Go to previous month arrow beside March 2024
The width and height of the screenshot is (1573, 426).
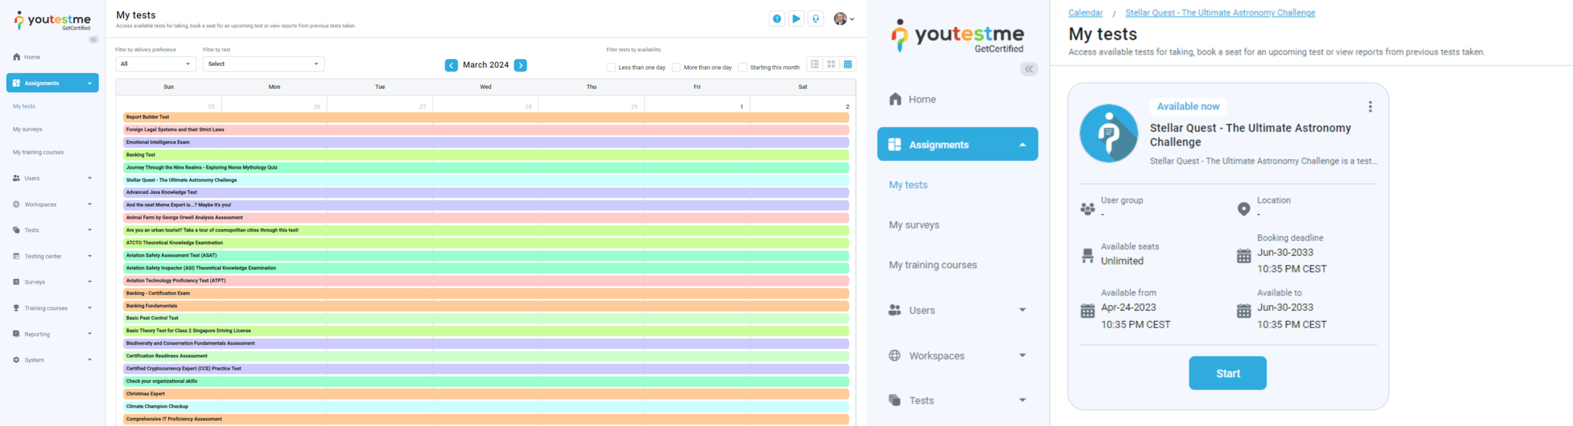pos(452,66)
